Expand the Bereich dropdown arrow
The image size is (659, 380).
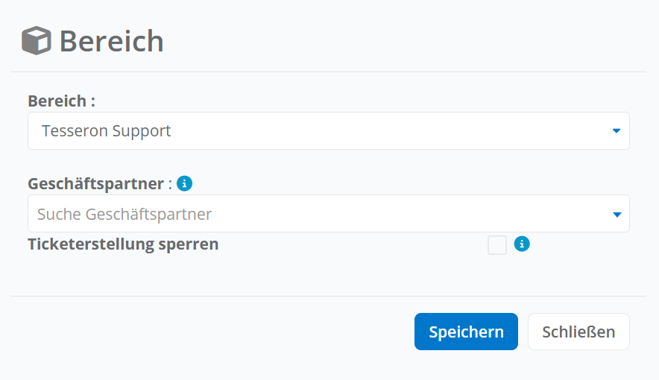[x=617, y=131]
